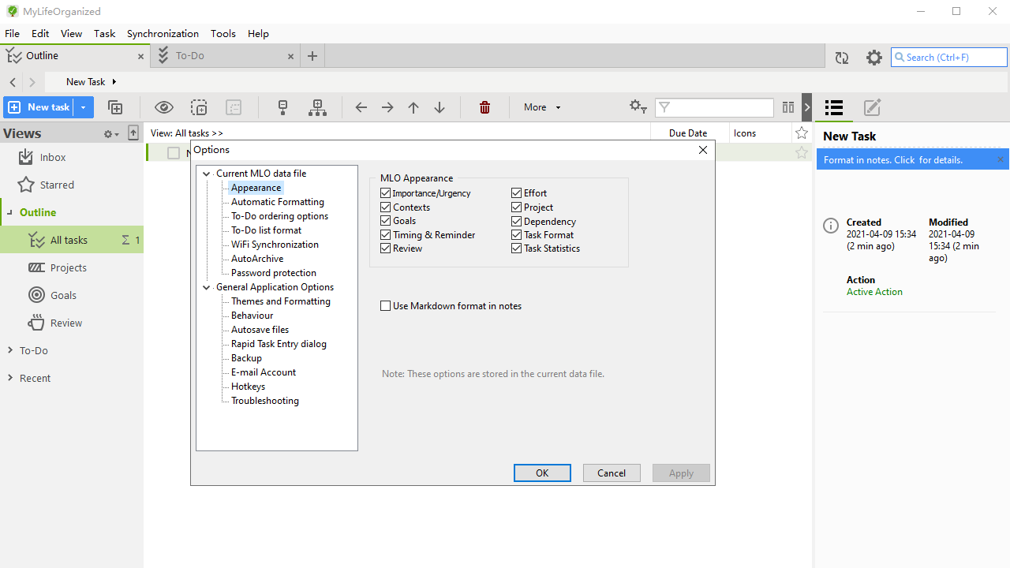This screenshot has height=568, width=1010.
Task: Select Themes and Formatting tree item
Action: pos(280,301)
